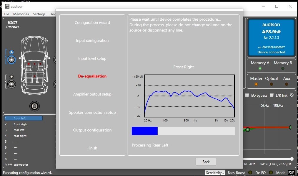This screenshot has height=176, width=298.
Task: Click Amplifier output setup step
Action: coord(92,94)
